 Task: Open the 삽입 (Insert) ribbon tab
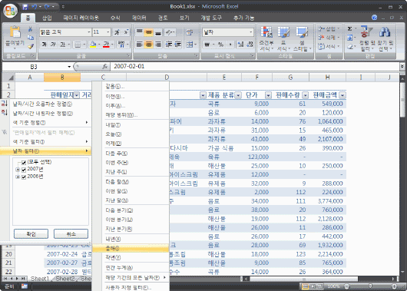pyautogui.click(x=47, y=18)
